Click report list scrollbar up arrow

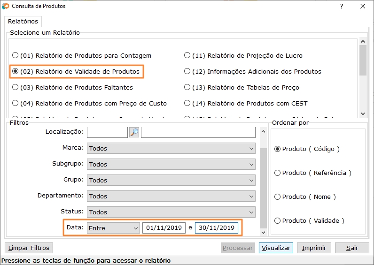coord(363,41)
